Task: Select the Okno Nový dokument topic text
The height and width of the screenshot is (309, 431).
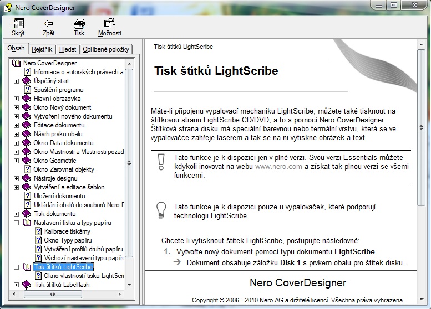Action: [62, 107]
